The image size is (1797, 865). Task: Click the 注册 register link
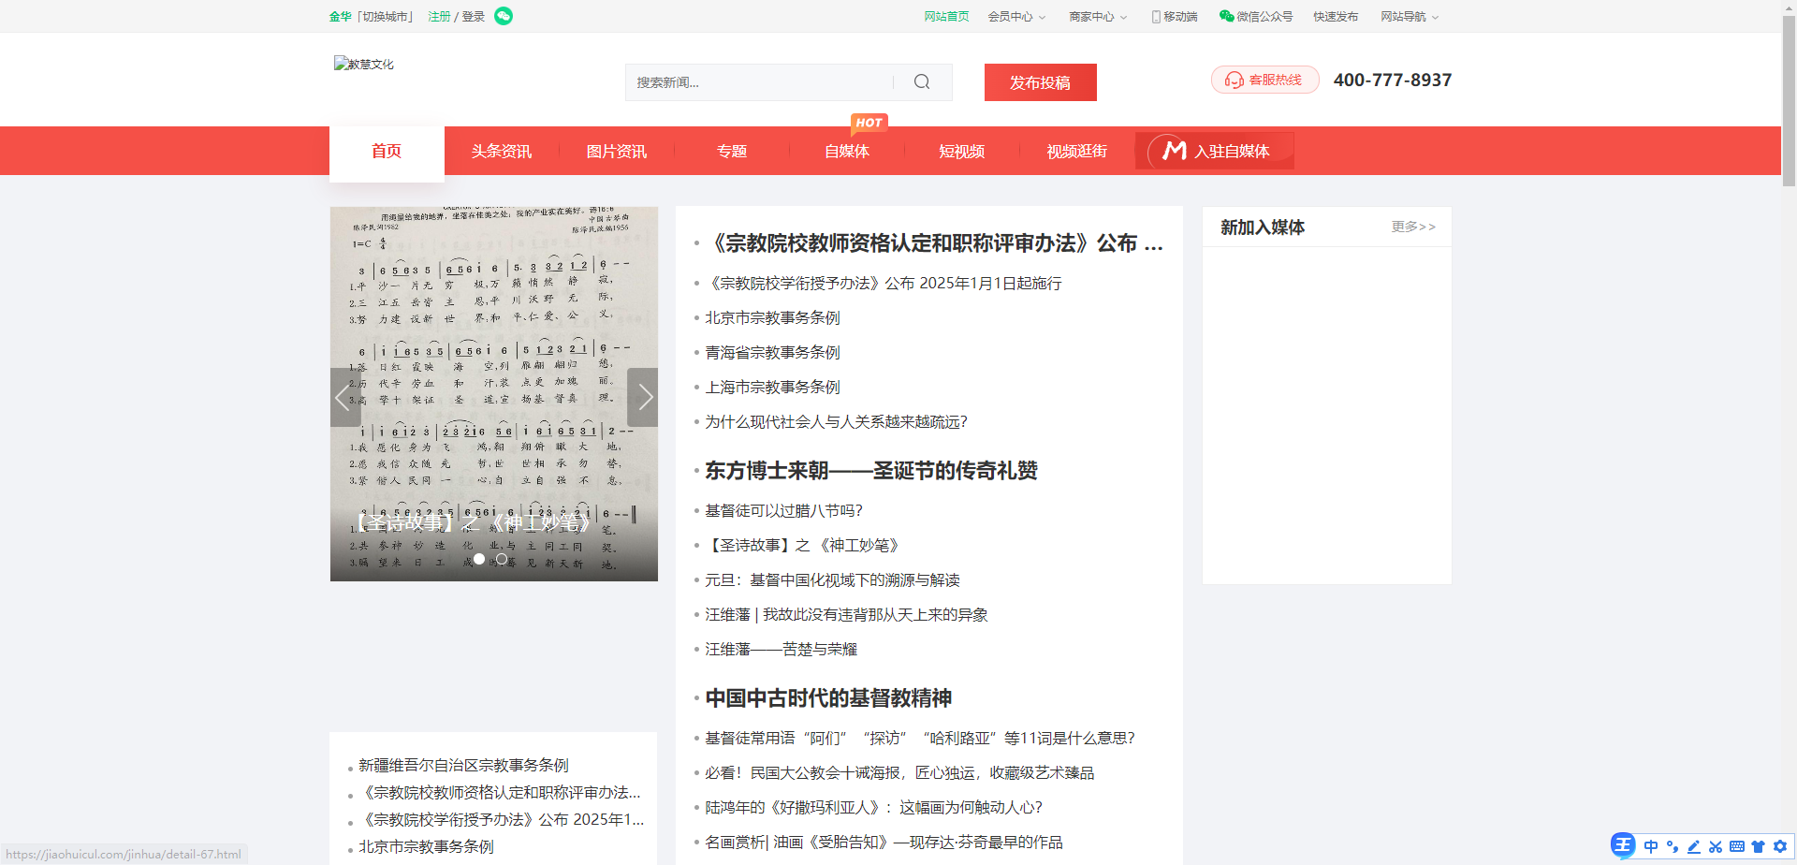(x=439, y=16)
